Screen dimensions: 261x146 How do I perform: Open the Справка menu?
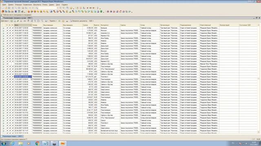point(64,5)
